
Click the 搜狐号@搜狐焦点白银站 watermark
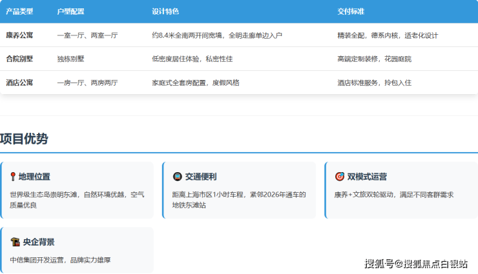pos(416,263)
